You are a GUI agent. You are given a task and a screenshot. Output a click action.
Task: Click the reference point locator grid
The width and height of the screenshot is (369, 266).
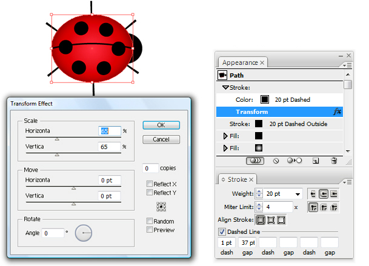(161, 207)
